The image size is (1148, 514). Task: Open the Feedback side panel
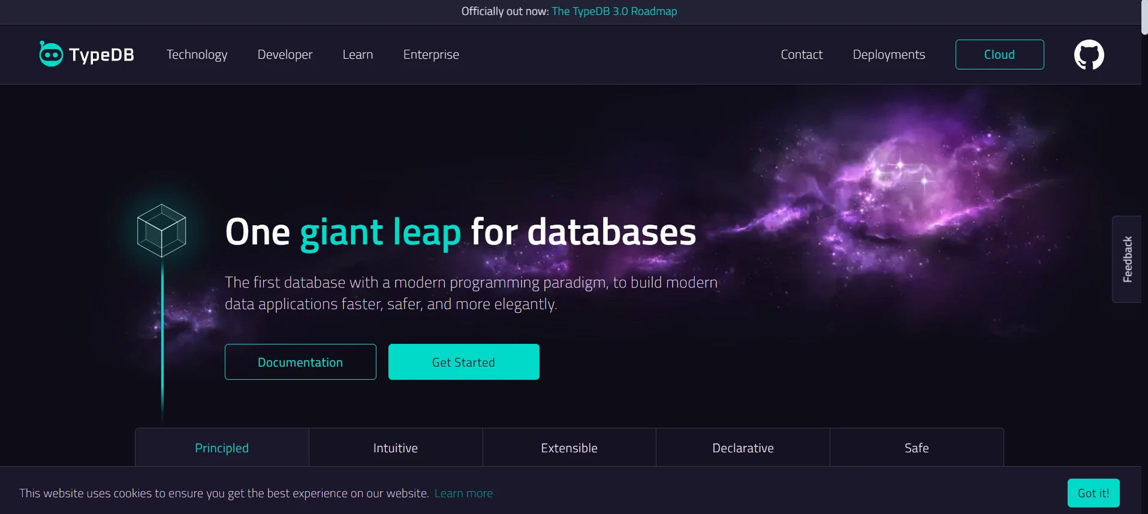(1127, 259)
